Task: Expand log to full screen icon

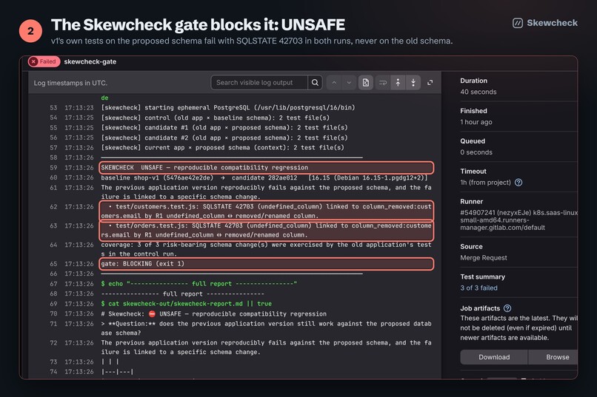Action: (x=430, y=83)
